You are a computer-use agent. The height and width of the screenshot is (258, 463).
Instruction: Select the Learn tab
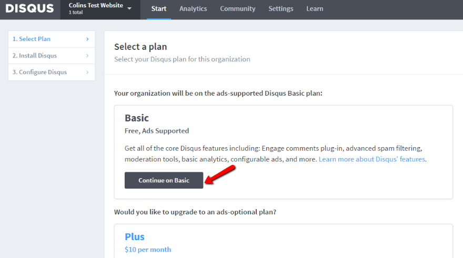(315, 9)
